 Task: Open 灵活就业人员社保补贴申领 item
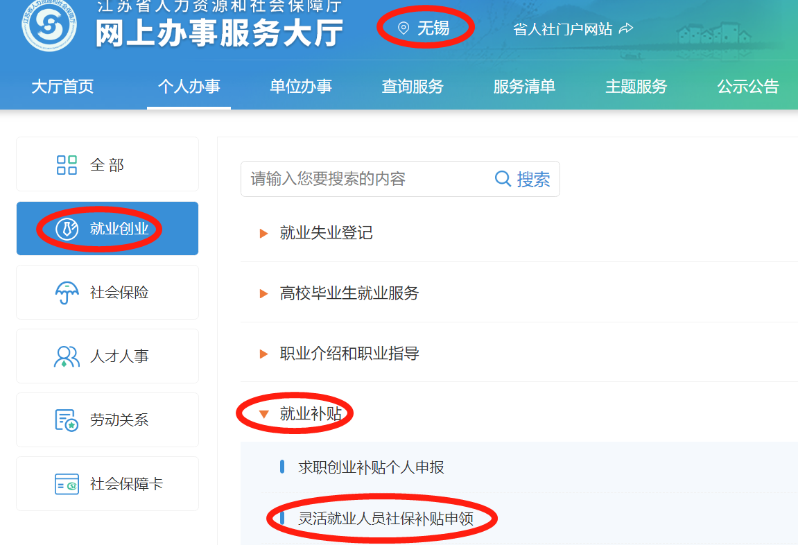(x=385, y=519)
